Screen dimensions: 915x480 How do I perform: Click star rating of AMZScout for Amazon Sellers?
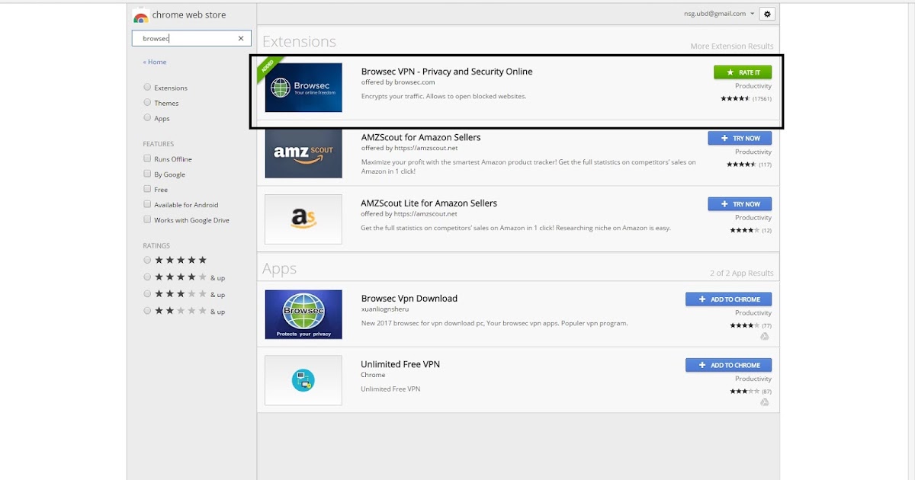pyautogui.click(x=741, y=164)
